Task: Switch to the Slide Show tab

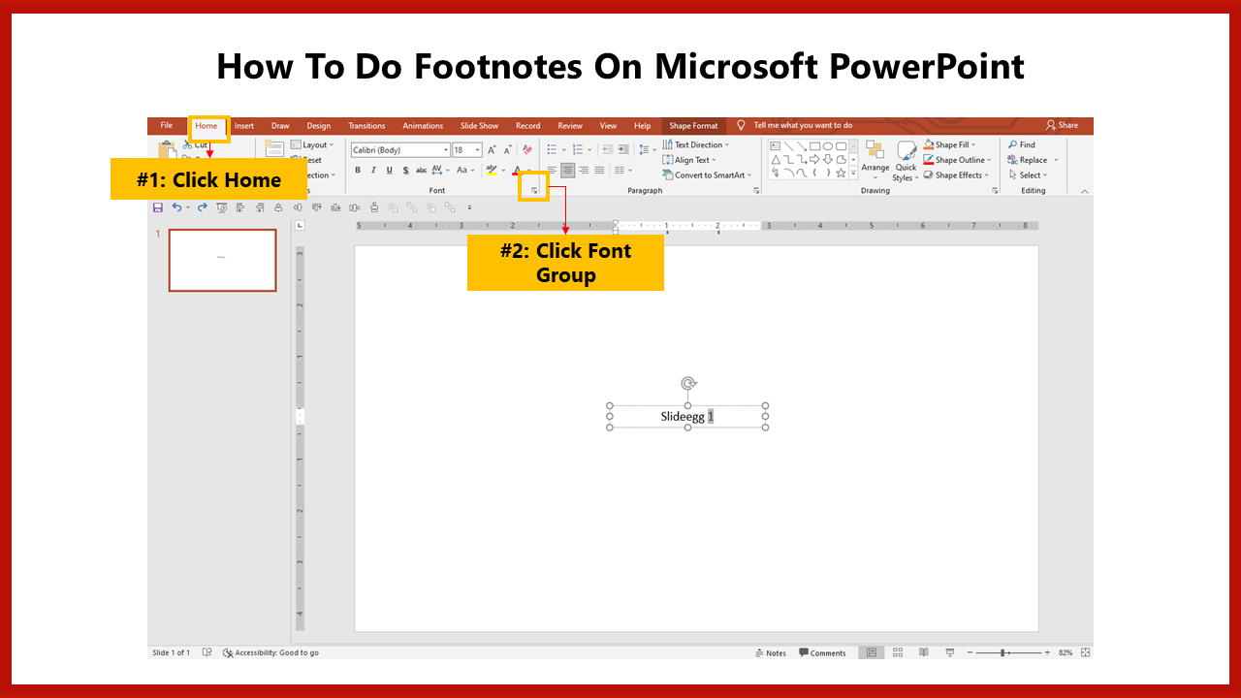Action: click(479, 126)
